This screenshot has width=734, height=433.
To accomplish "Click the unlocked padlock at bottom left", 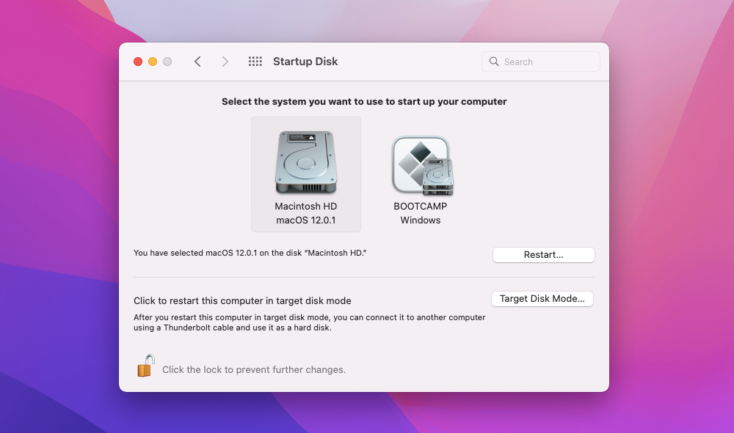I will (145, 365).
